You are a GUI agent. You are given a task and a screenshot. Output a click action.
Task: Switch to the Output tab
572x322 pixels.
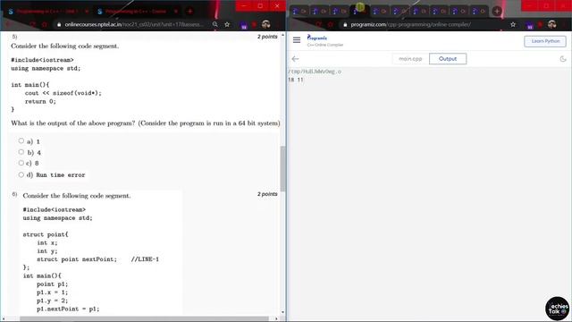tap(448, 59)
